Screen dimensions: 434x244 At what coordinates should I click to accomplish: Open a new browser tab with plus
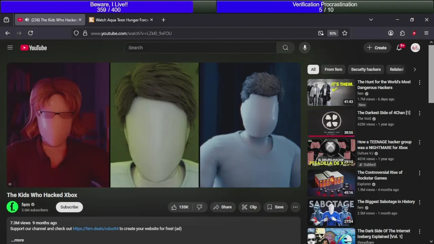click(163, 20)
